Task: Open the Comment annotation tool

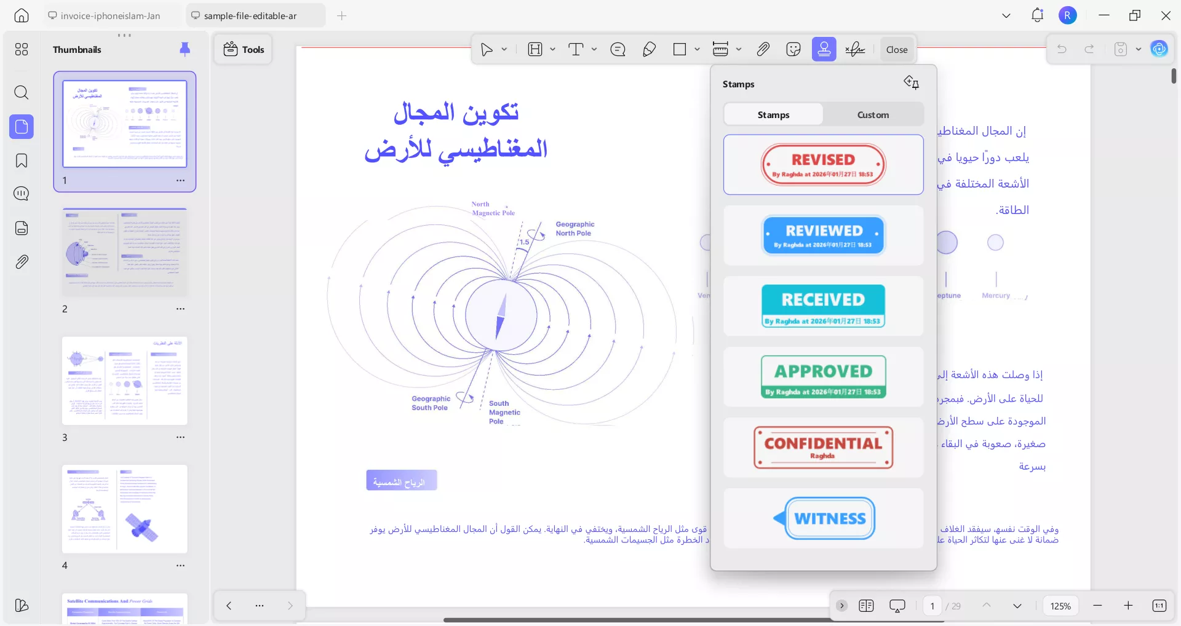Action: pos(618,49)
